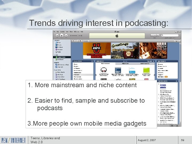This screenshot has height=144, width=192.
Task: Click the Play button in iTunes
Action: point(62,36)
